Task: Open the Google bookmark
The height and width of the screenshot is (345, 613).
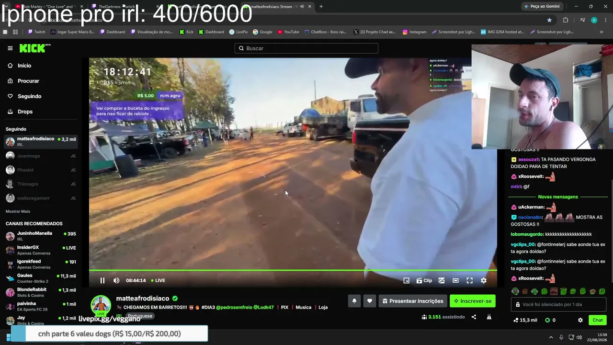Action: click(262, 32)
